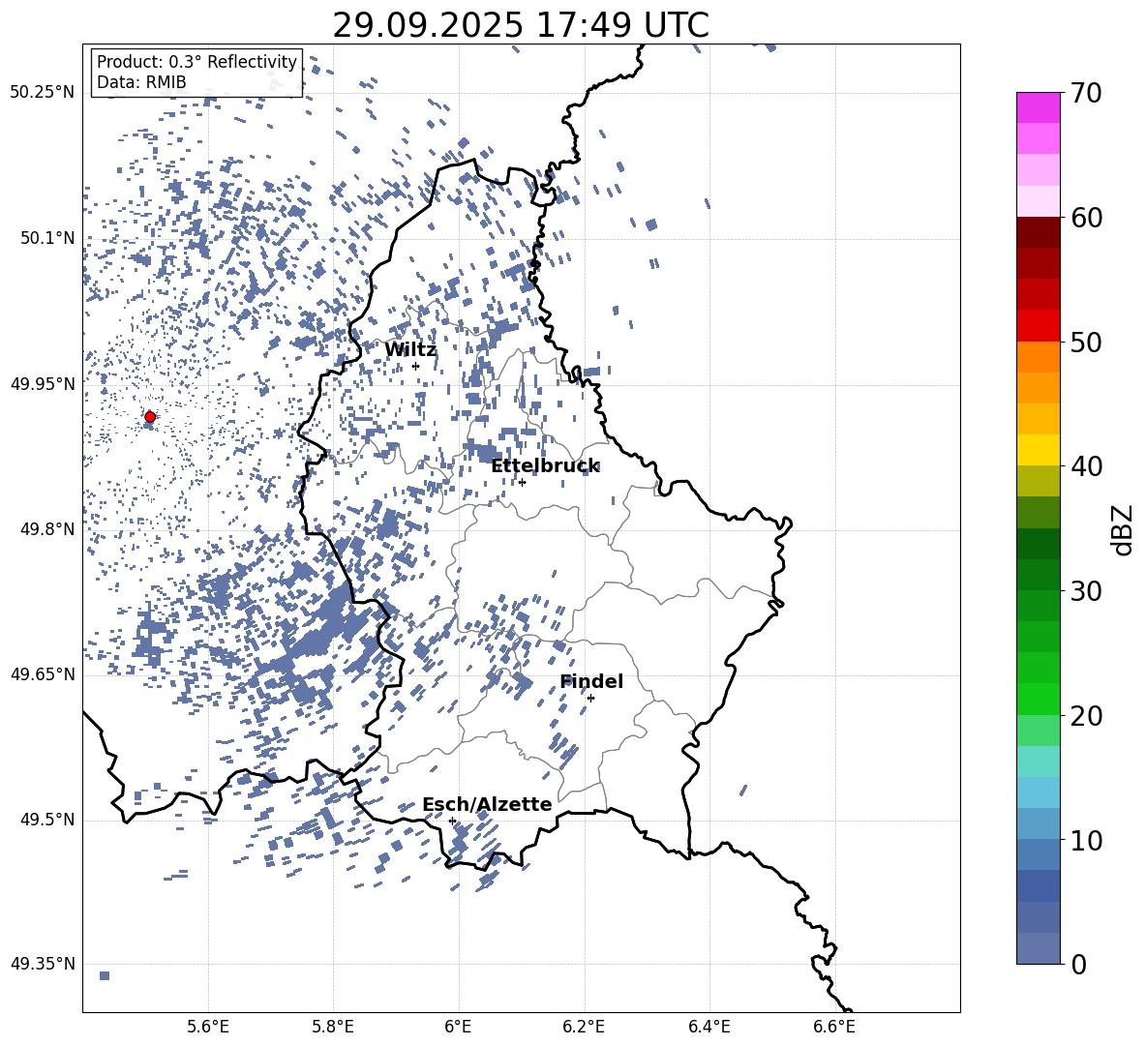Click the colorbar tick label 10
The height and width of the screenshot is (1046, 1146).
1086,840
